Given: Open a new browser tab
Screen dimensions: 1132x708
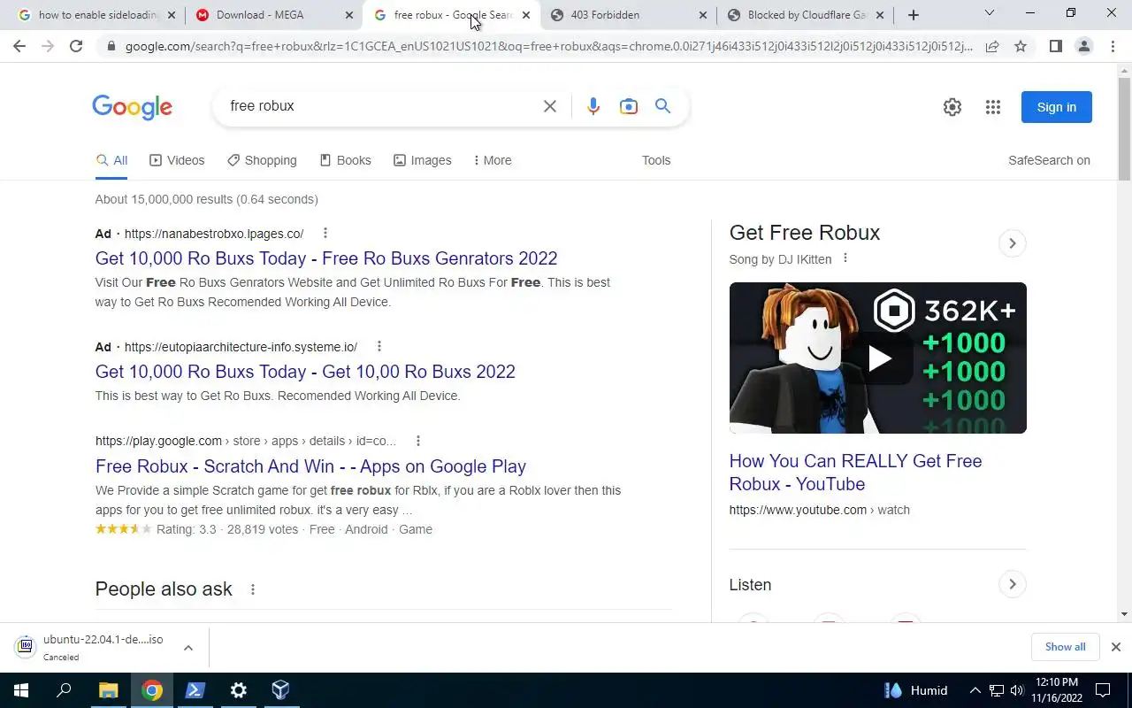Looking at the screenshot, I should pos(914,15).
